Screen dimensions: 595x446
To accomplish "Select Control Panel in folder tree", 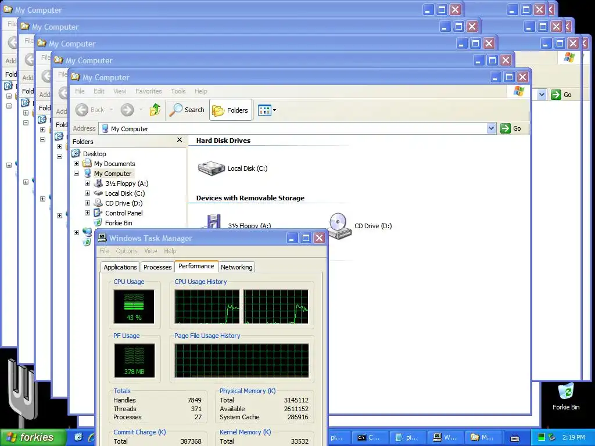I will (124, 213).
